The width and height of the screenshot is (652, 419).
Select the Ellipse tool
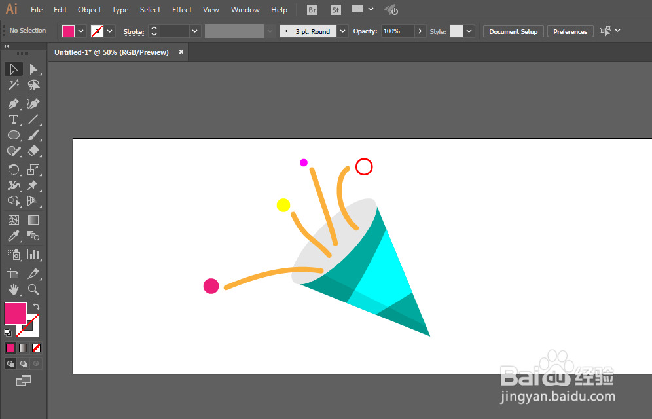pos(14,135)
